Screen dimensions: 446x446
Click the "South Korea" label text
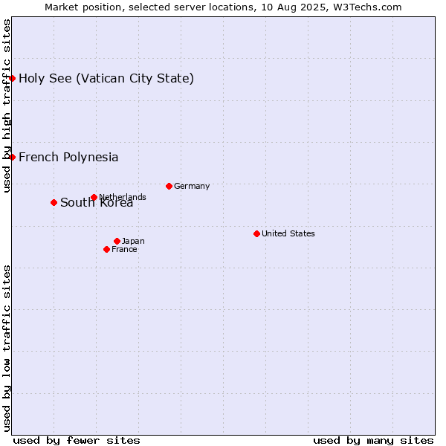pos(97,202)
